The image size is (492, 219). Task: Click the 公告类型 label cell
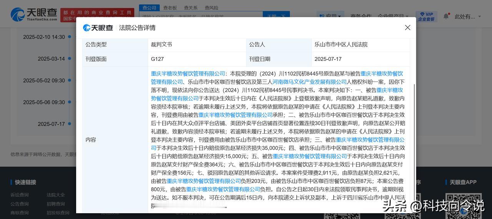(x=115, y=44)
